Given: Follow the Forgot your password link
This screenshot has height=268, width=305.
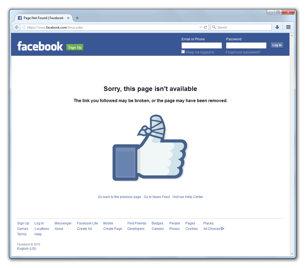Looking at the screenshot, I should tap(243, 52).
